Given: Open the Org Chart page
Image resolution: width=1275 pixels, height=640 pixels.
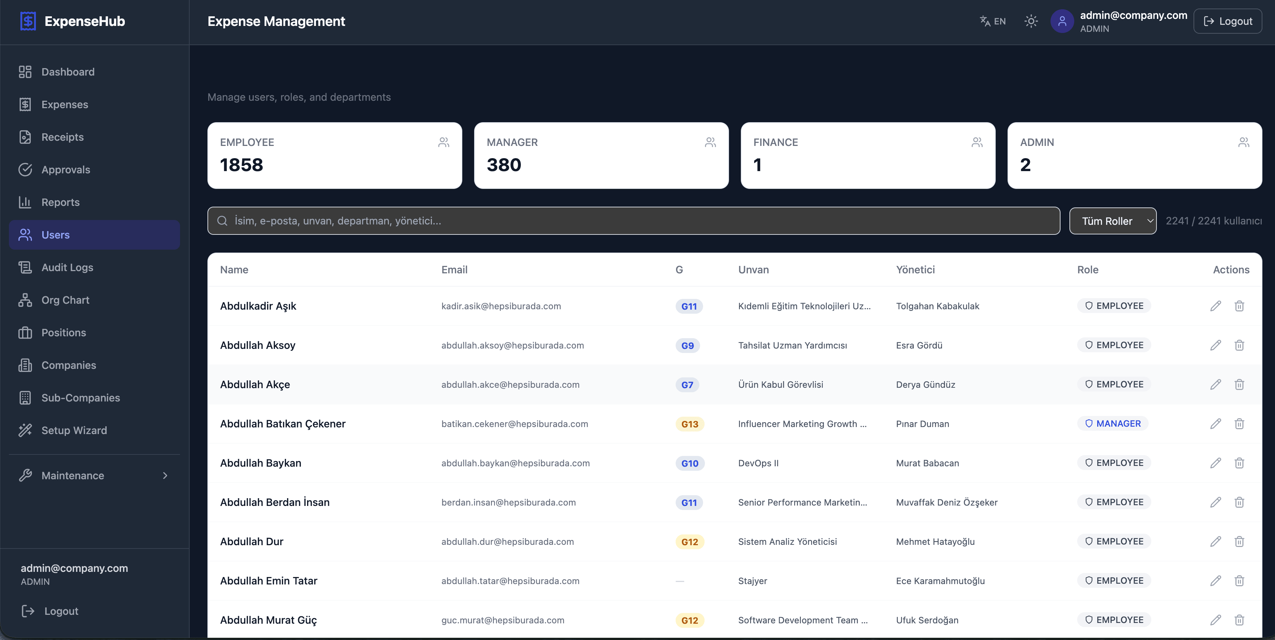Looking at the screenshot, I should (94, 300).
